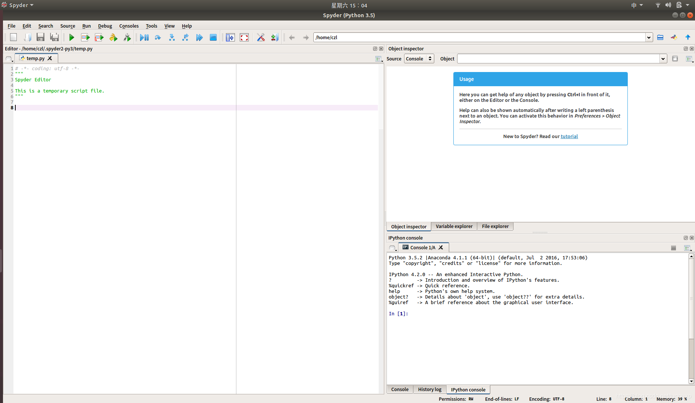This screenshot has width=695, height=403.
Task: Open the Edit menu
Action: tap(27, 26)
